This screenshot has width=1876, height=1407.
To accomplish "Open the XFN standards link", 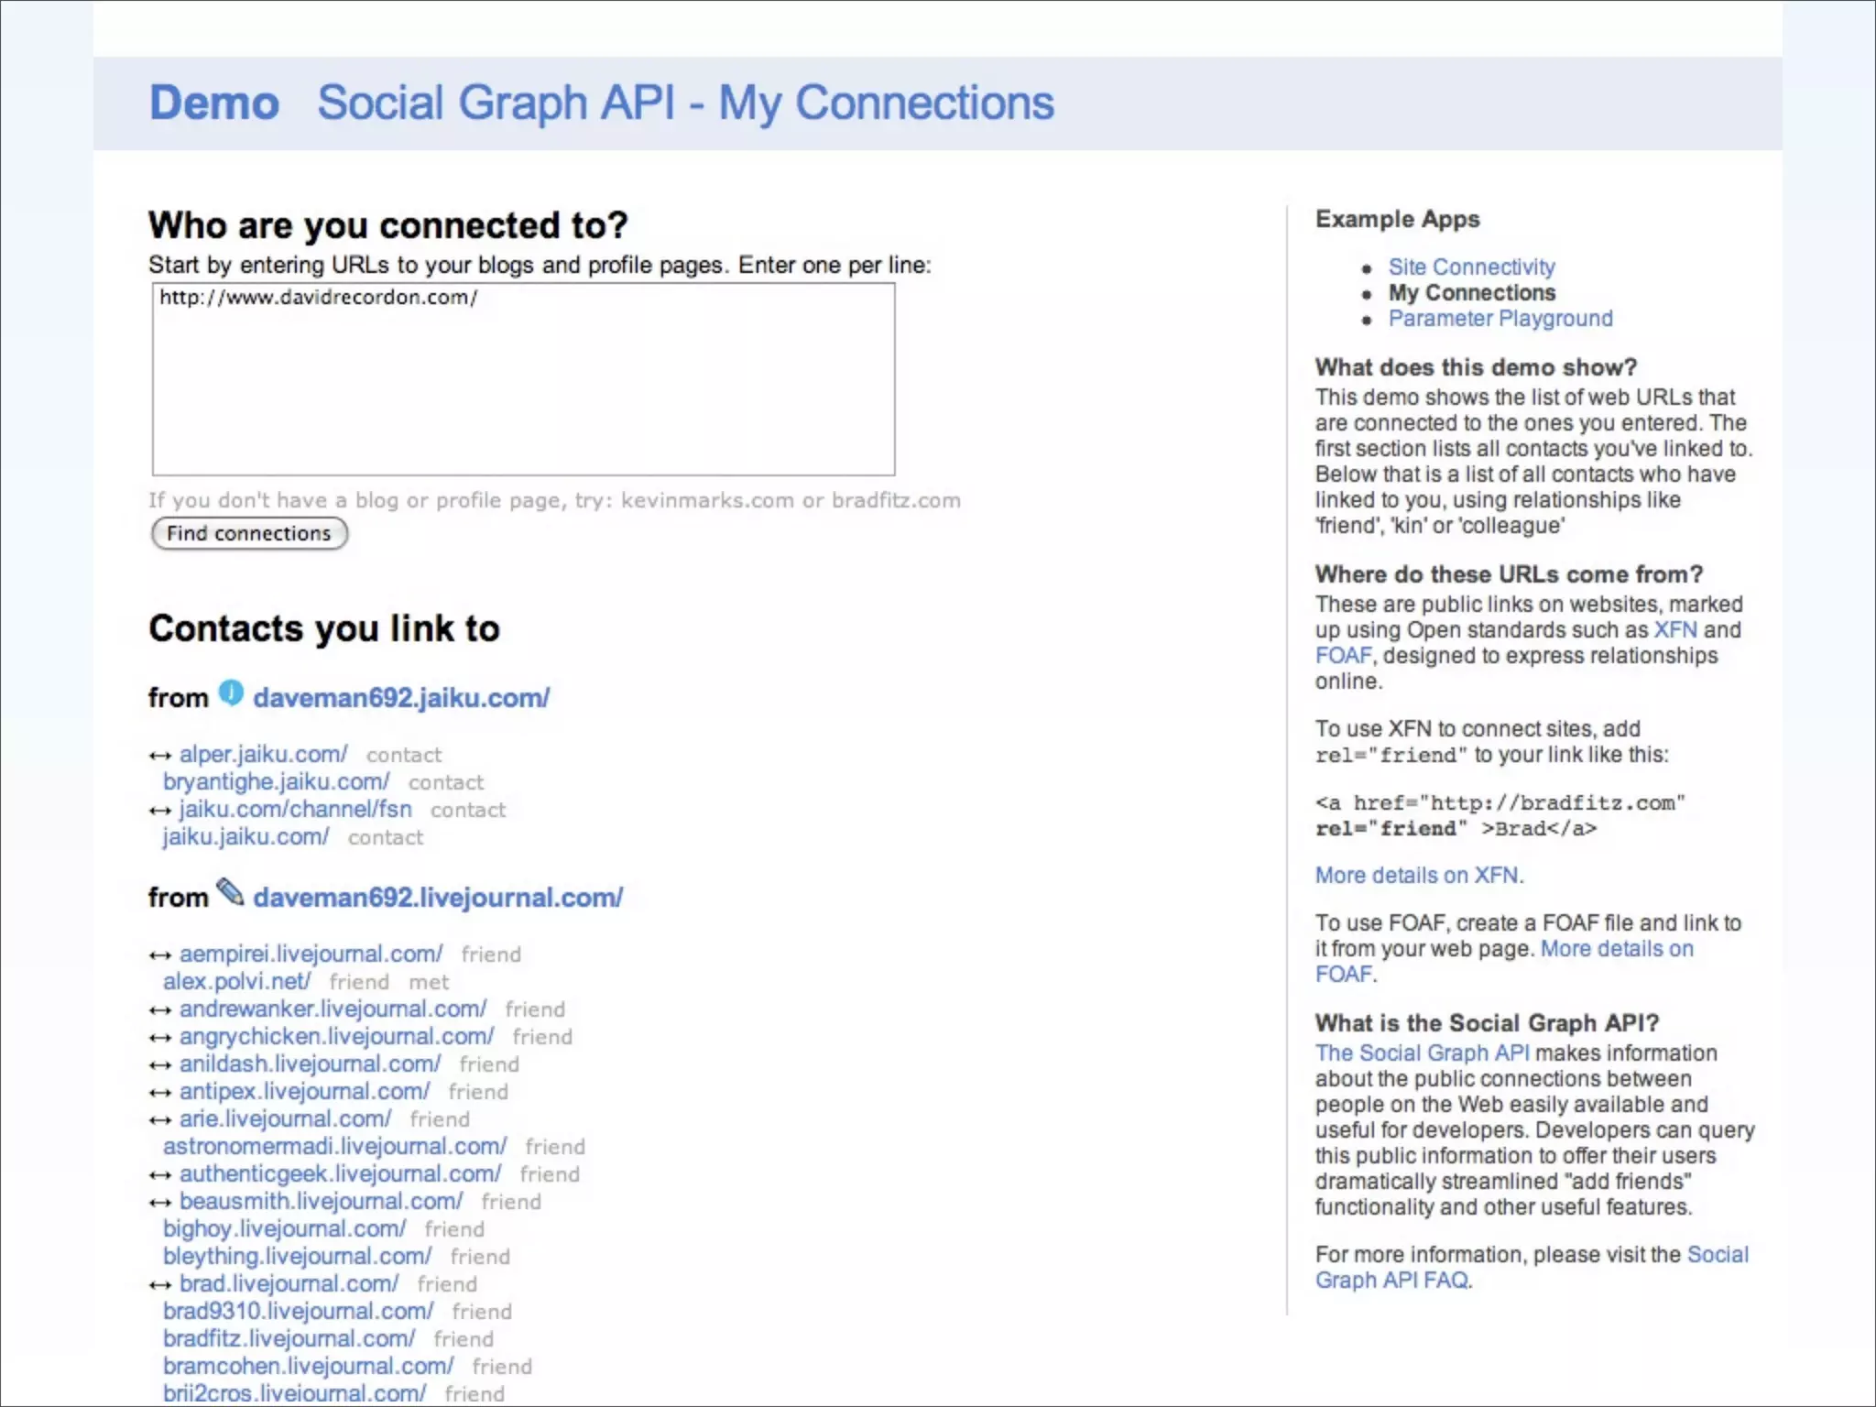I will (1674, 630).
